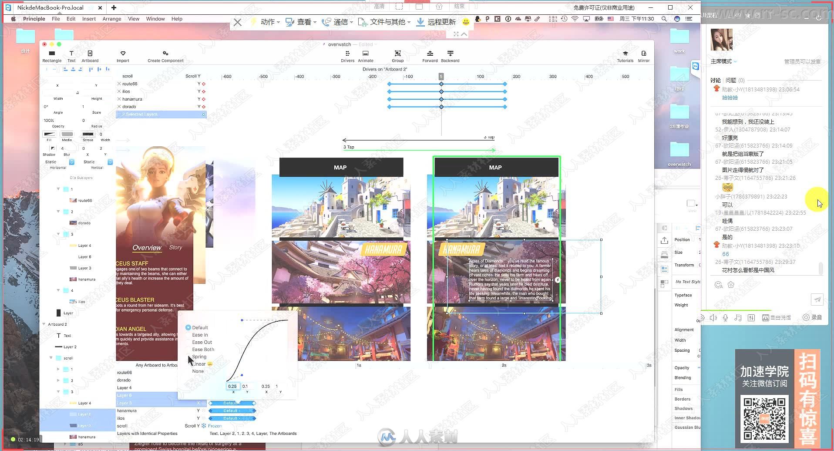This screenshot has height=451, width=834.
Task: Click the Group toolbar icon
Action: point(397,54)
